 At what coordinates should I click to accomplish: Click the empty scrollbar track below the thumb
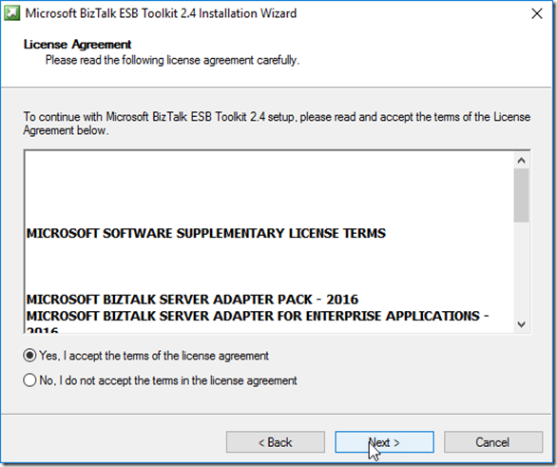(x=521, y=269)
